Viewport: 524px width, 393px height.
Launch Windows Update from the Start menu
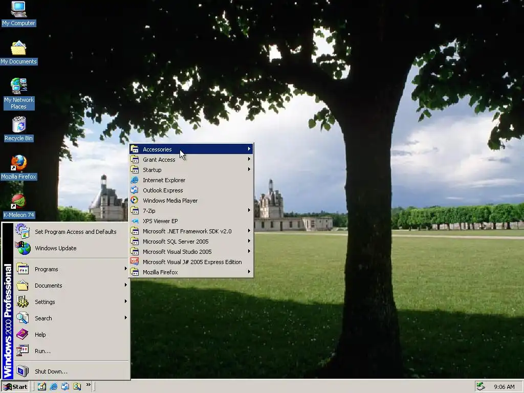click(x=71, y=248)
